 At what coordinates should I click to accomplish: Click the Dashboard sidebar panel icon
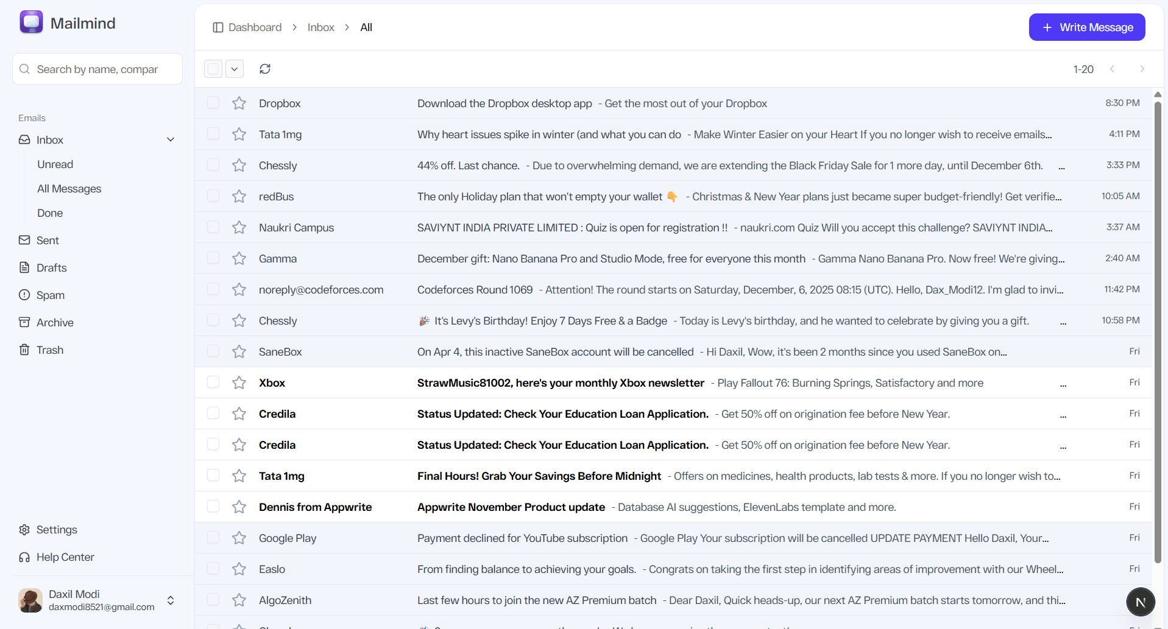click(x=218, y=27)
